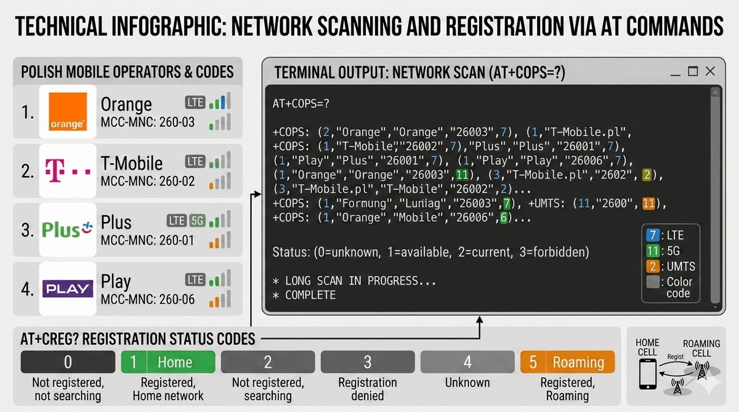Select status code 3 registration denied box
Viewport: 739px width, 412px height.
coord(368,362)
